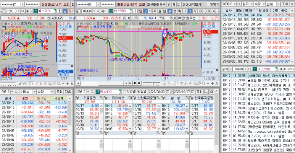The width and height of the screenshot is (295, 153).
Task: Click the letter A icon below the center chart
Action: pos(216,83)
